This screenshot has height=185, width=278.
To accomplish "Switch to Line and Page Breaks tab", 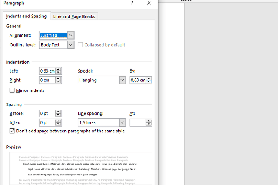I will 74,16.
